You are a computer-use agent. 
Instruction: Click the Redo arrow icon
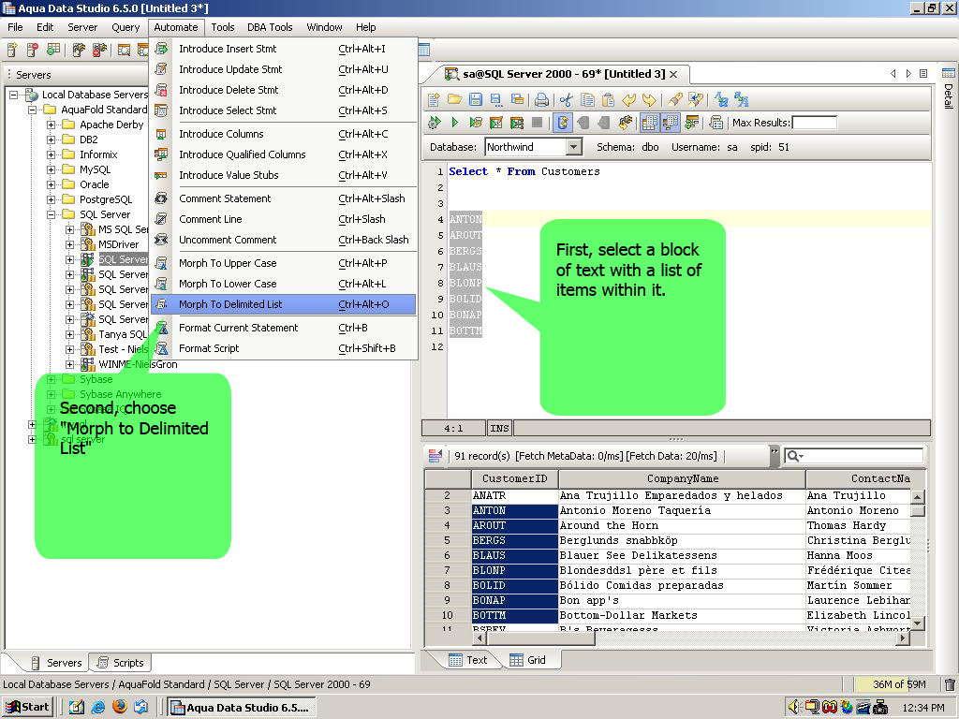pos(649,99)
